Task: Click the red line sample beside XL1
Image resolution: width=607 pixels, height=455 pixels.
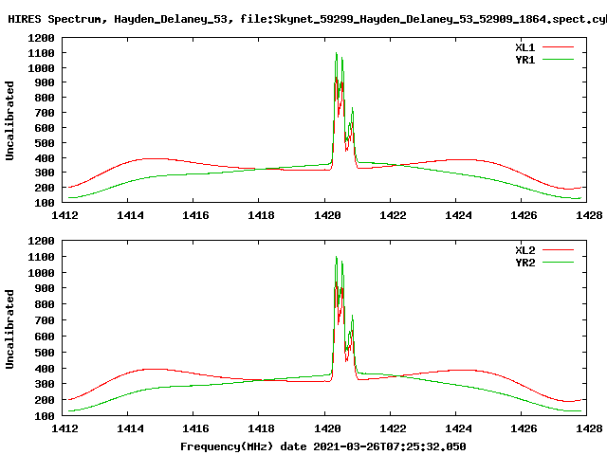Action: 558,47
